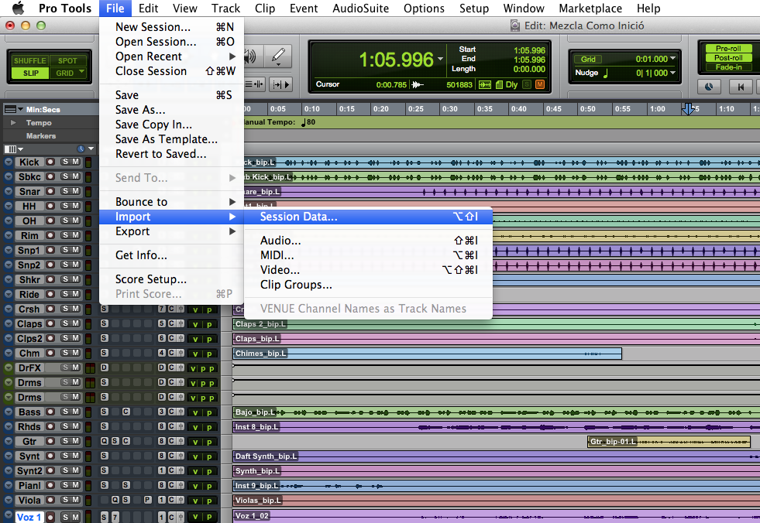760x523 pixels.
Task: Click the DrFX track stereo level meter
Action: click(x=90, y=368)
